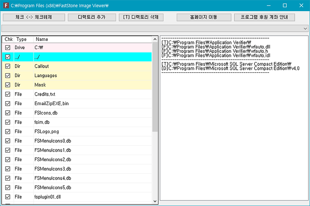Image resolution: width=310 pixels, height=206 pixels.
Task: Toggle the FSMenuIcons5.db checkbox
Action: pyautogui.click(x=8, y=187)
